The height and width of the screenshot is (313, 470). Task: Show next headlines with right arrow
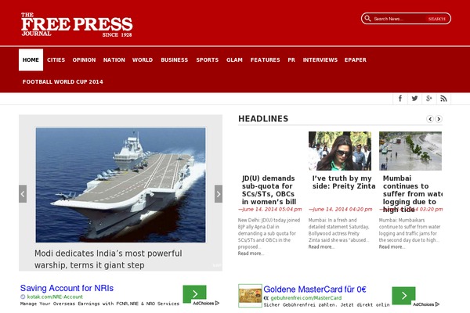[x=439, y=119]
